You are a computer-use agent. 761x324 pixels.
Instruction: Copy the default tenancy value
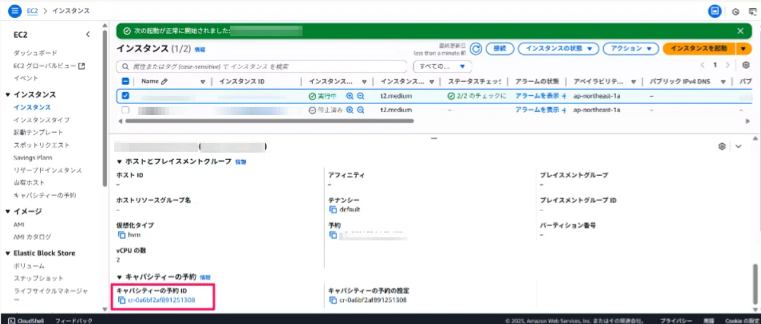(x=333, y=210)
